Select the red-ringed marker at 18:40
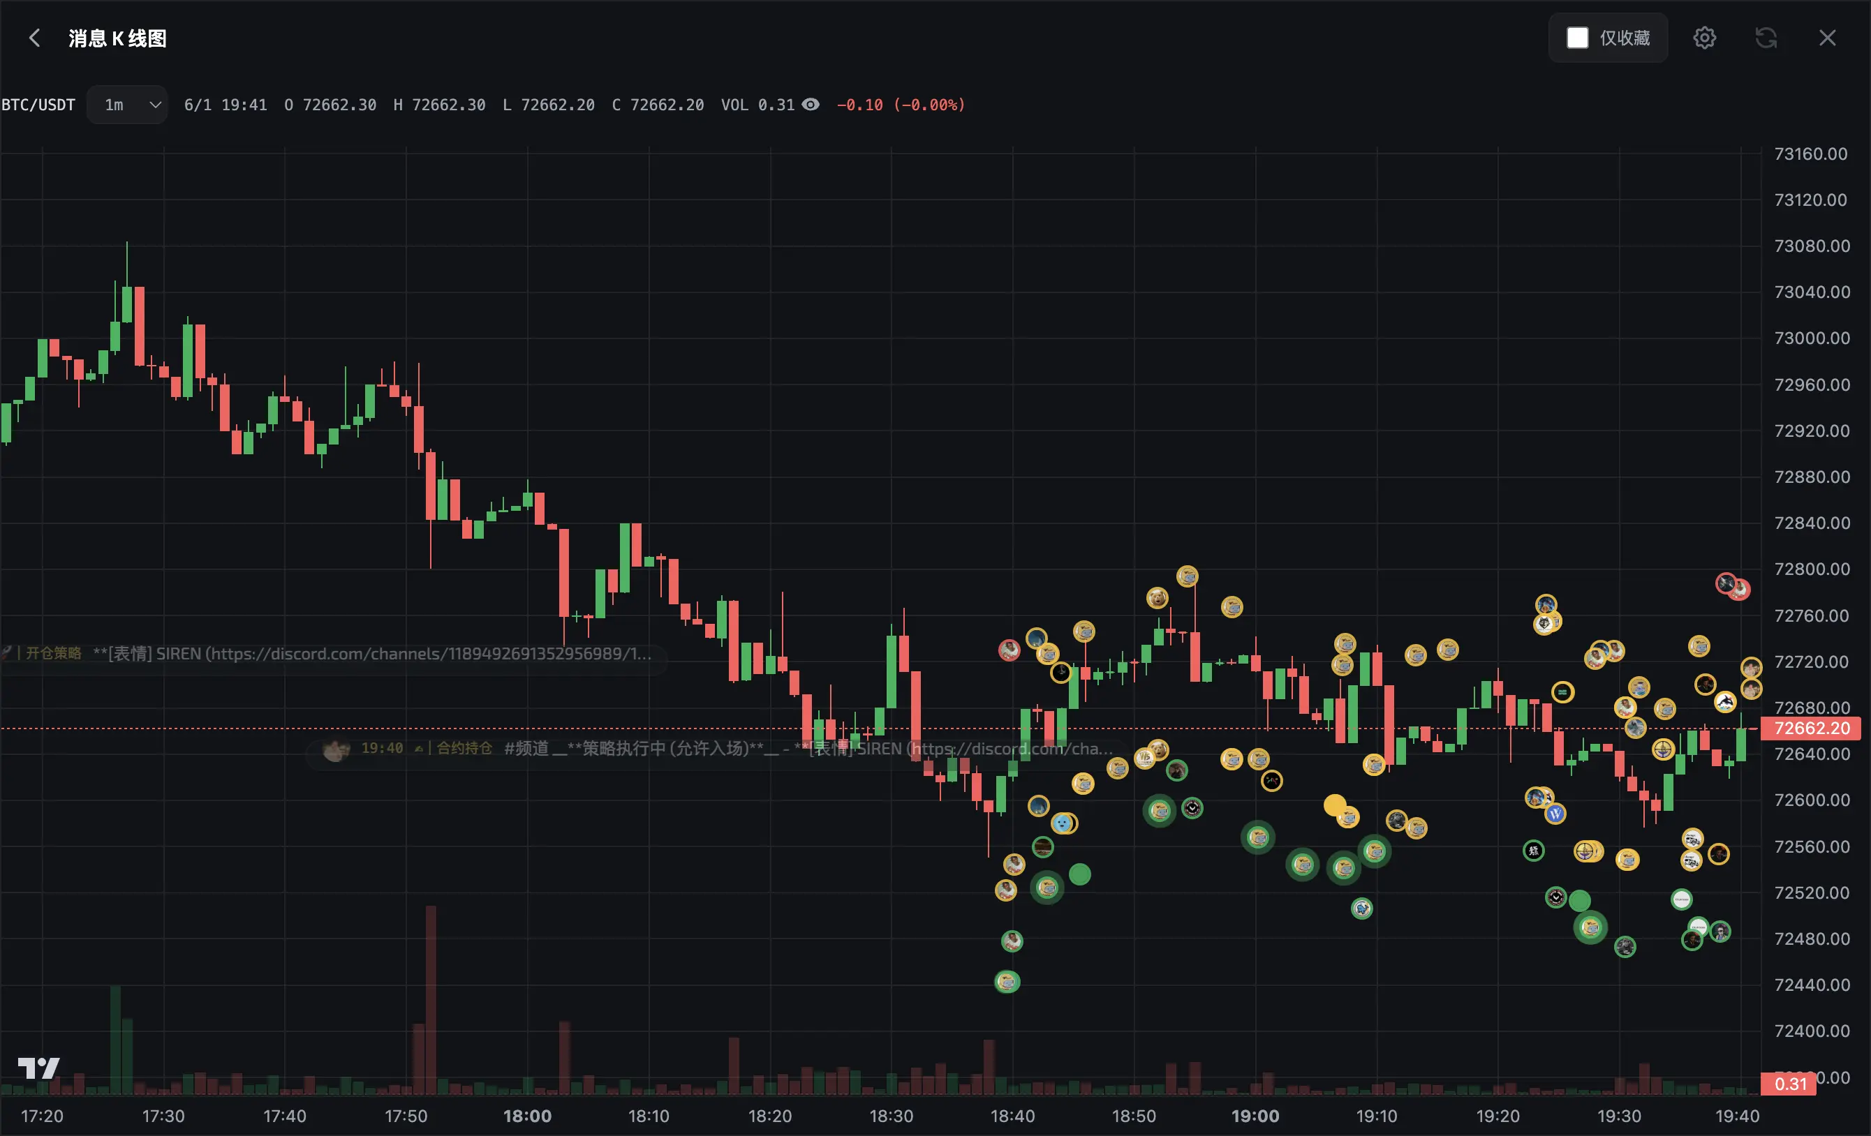 1010,650
